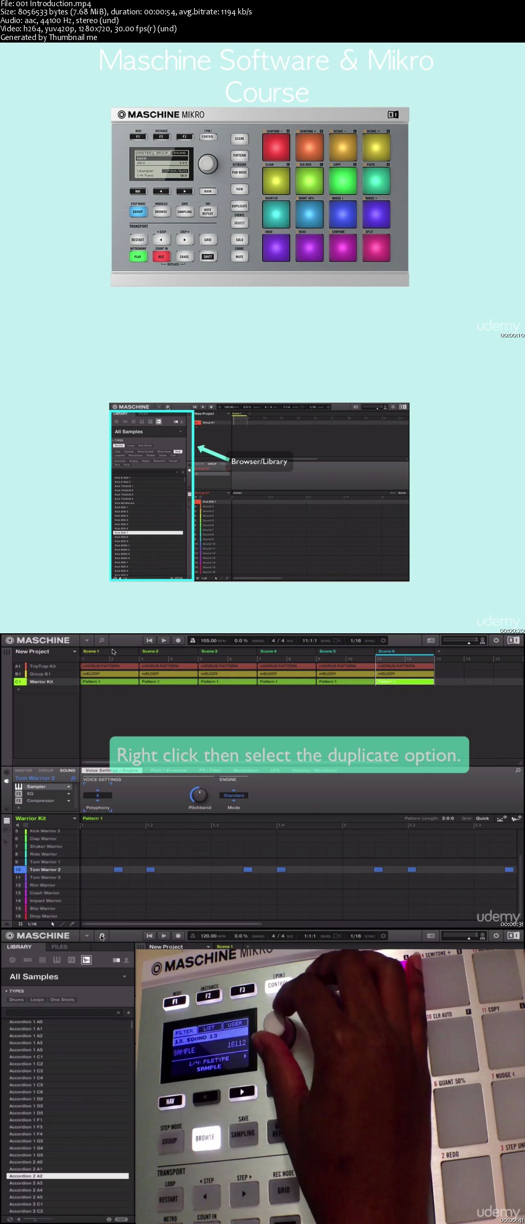Select the Groups filter icon in the Accordion library

(x=28, y=960)
